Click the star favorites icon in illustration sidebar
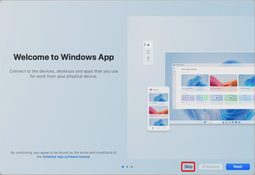The image size is (255, 175). (x=148, y=45)
